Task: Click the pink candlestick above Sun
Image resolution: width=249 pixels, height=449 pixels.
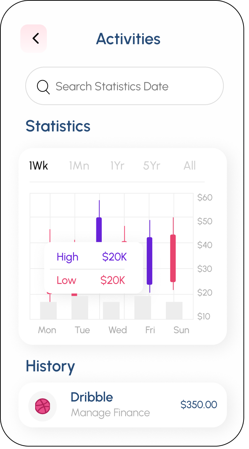Action: coord(173,258)
